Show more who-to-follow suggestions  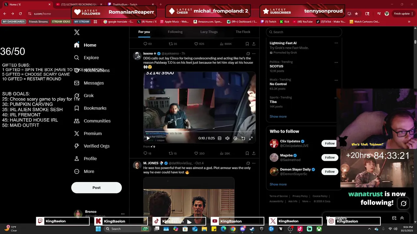point(278,184)
